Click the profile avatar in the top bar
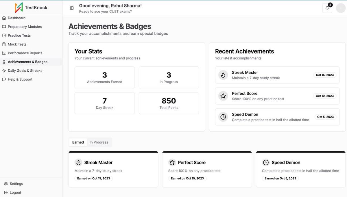Screen dimensions: 347x197 pyautogui.click(x=341, y=8)
